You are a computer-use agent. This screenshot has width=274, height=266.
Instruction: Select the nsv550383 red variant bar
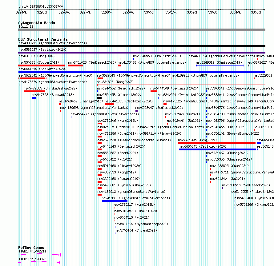click(42, 66)
